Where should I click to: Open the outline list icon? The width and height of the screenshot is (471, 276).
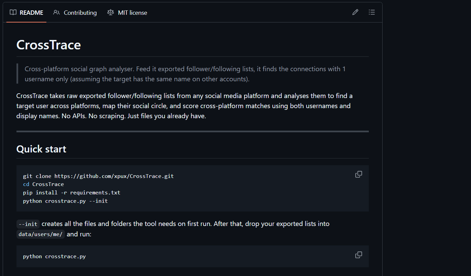click(x=371, y=12)
